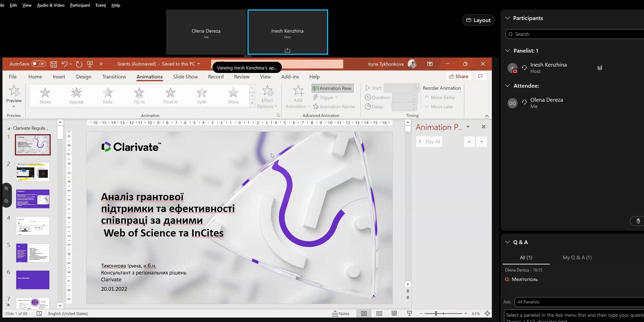The image size is (644, 322).
Task: Open Slide Sorter view in status bar
Action: [379, 314]
